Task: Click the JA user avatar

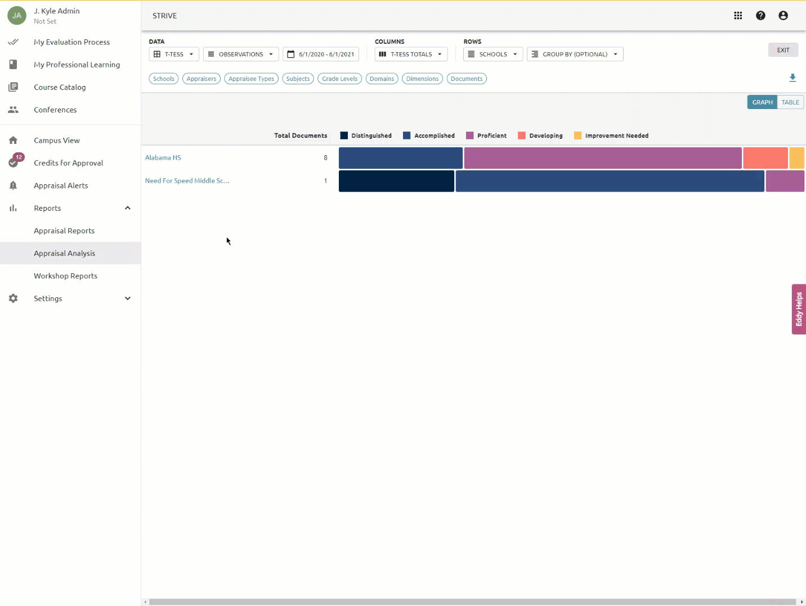Action: click(17, 16)
